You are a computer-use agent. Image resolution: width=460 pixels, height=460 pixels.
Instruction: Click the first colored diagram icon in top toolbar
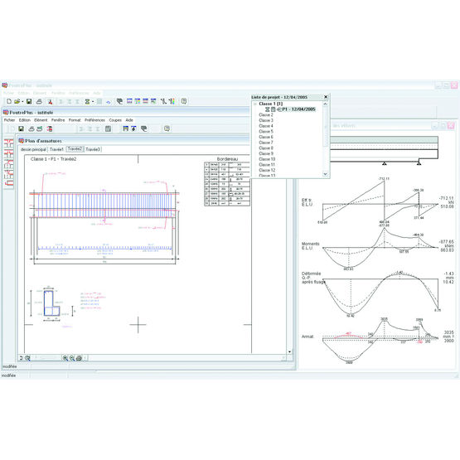tap(129, 101)
